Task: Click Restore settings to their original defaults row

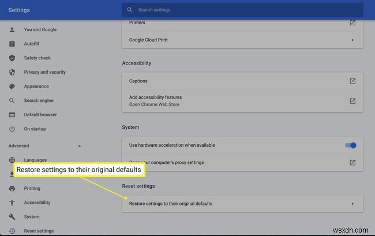Action: pyautogui.click(x=242, y=204)
